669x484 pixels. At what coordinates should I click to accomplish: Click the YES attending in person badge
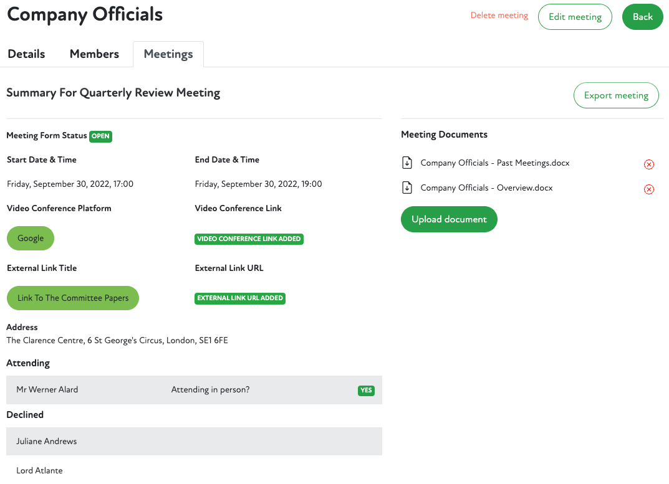coord(366,391)
